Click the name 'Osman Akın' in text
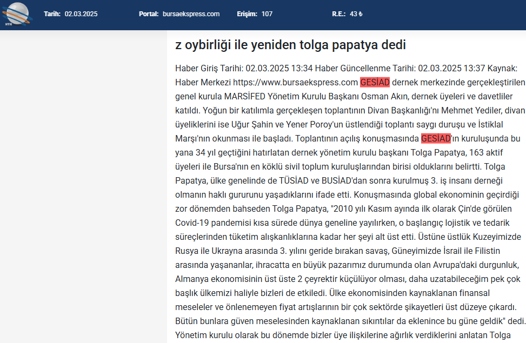Viewport: 526px width, 343px height. coord(383,97)
